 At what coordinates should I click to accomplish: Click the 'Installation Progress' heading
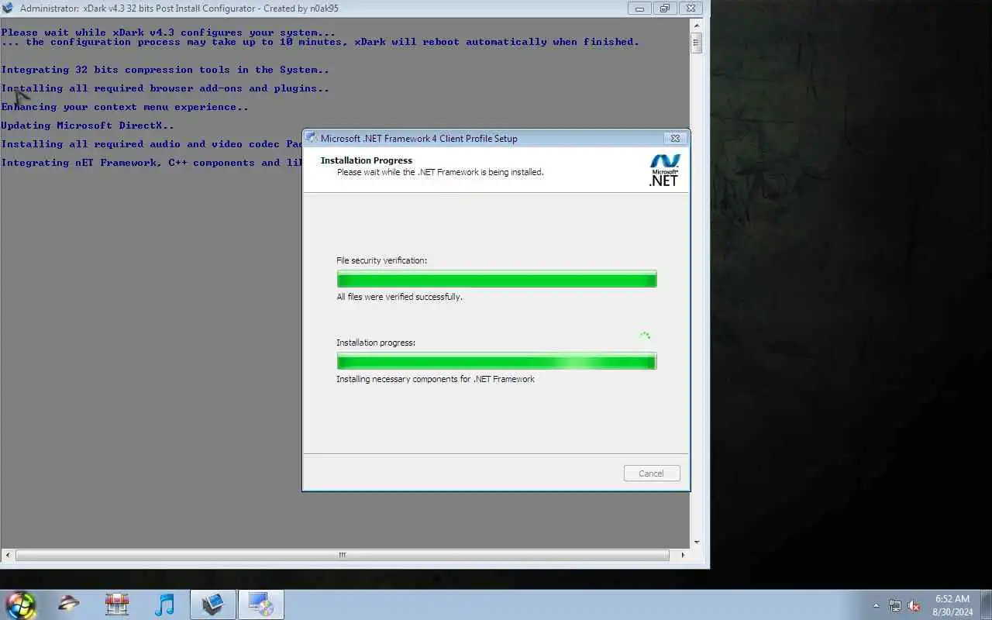tap(367, 160)
